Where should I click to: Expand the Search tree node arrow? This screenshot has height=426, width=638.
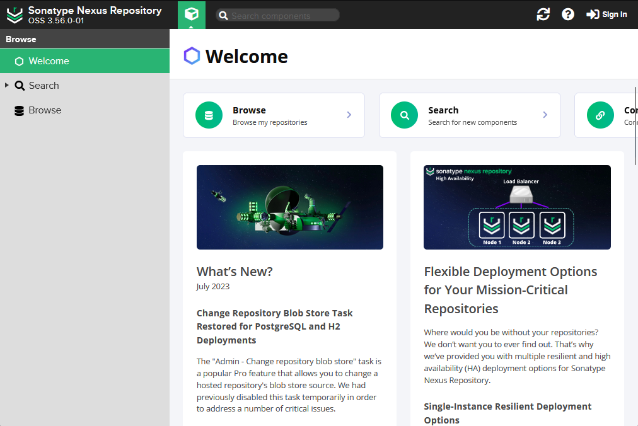pos(6,85)
